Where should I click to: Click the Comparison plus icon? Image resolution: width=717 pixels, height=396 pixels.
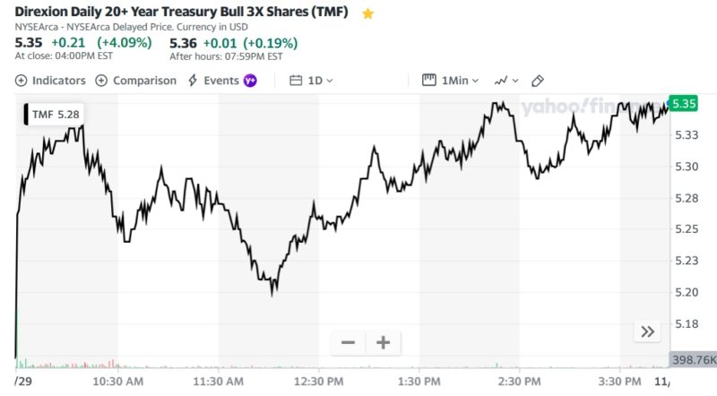[x=101, y=81]
